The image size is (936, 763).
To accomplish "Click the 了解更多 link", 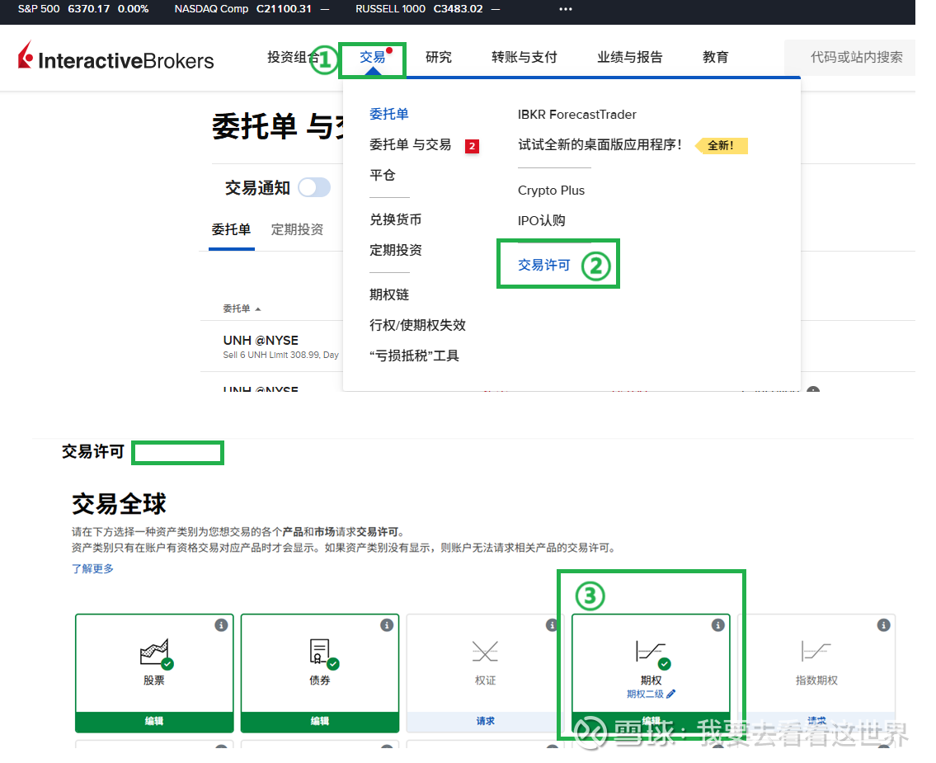I will 92,569.
